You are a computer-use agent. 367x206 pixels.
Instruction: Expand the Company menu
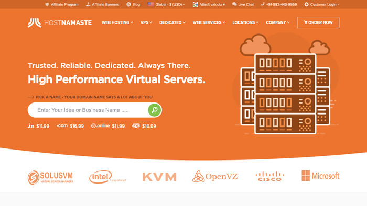(x=277, y=22)
